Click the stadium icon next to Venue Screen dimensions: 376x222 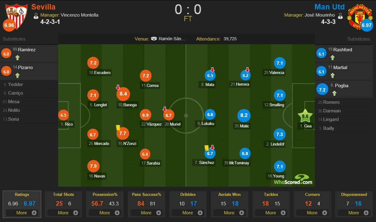click(154, 39)
